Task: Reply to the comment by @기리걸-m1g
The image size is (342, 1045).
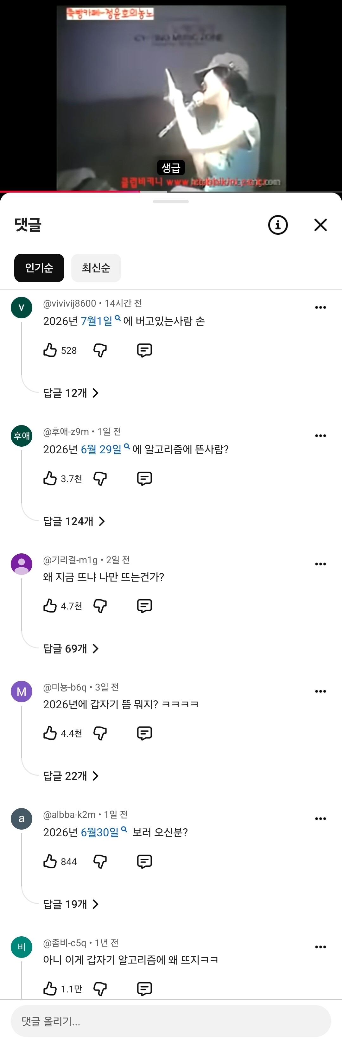Action: [x=144, y=606]
